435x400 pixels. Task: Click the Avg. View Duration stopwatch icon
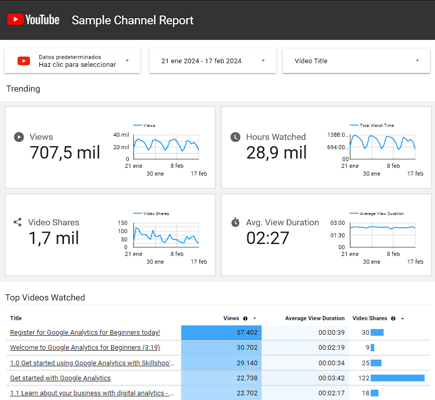[x=235, y=222]
